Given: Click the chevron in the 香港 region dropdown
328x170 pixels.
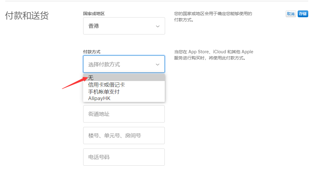Looking at the screenshot, I should [x=158, y=26].
